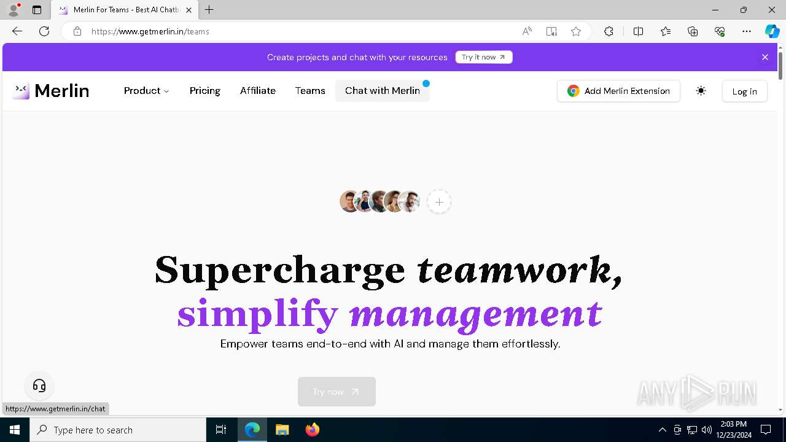Open the Windows Start menu
Screen dimensions: 786x442
[15, 430]
